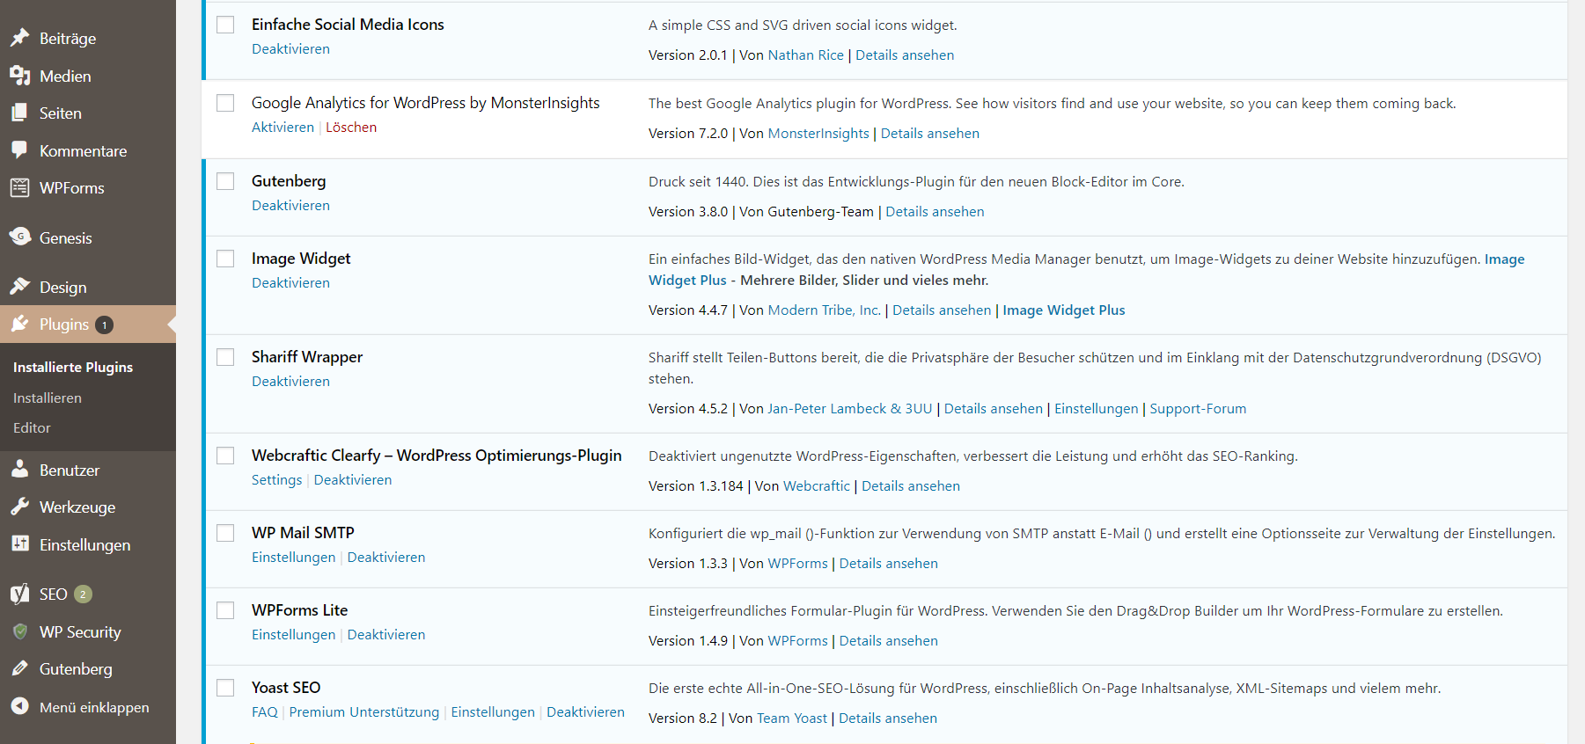Open Shariff Wrapper Support-Forum link

coord(1198,409)
